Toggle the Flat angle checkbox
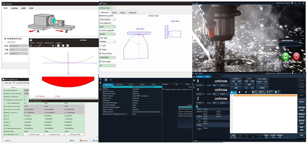 click(x=100, y=62)
